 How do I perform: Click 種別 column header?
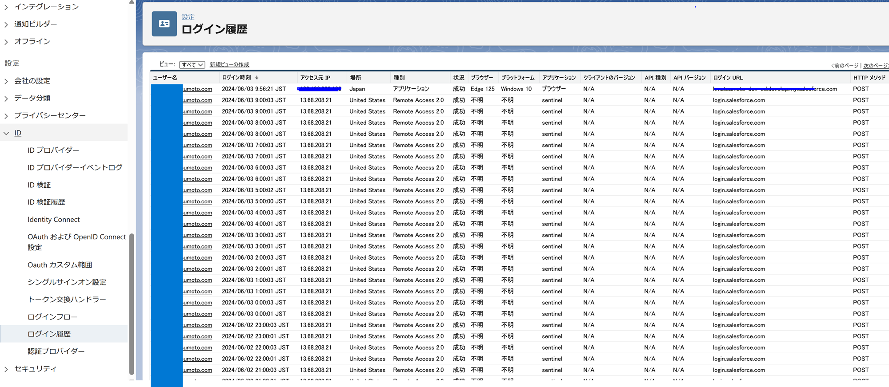point(399,78)
